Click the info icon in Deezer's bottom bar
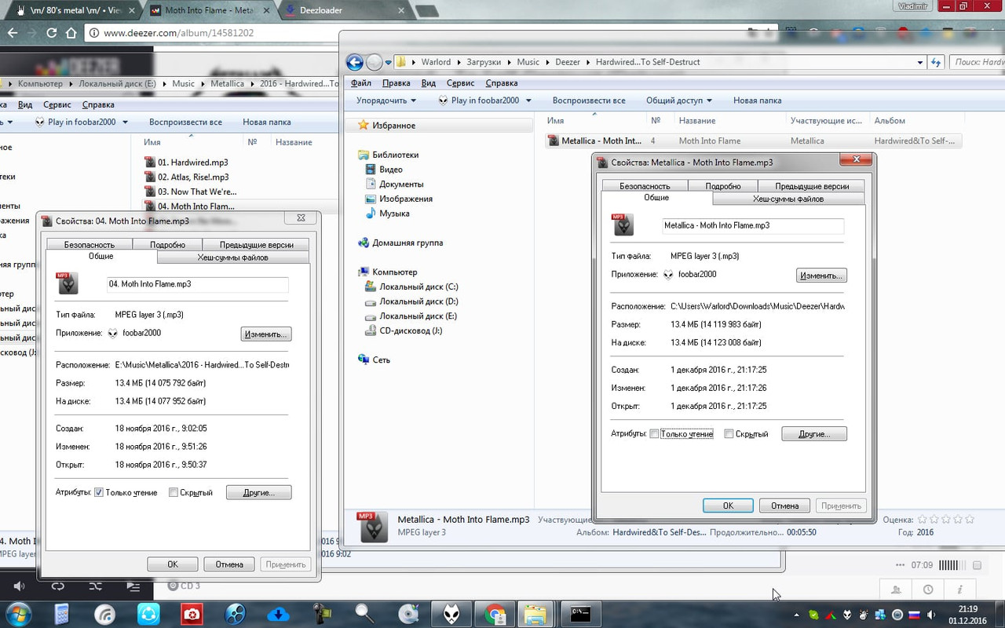The height and width of the screenshot is (628, 1005). pyautogui.click(x=959, y=589)
